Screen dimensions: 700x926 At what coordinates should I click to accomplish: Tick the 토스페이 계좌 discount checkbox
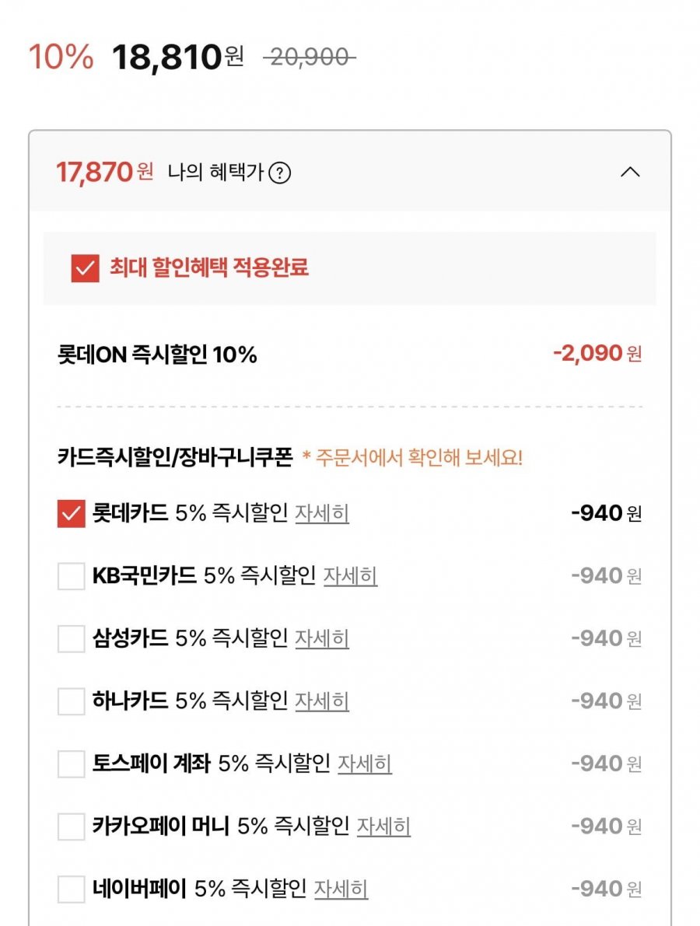coord(71,764)
